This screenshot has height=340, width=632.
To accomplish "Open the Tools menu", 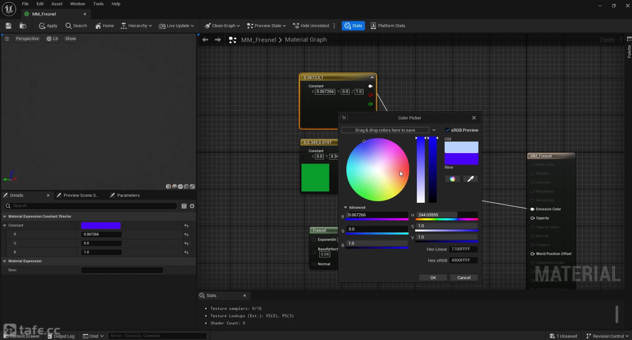I will pyautogui.click(x=98, y=4).
